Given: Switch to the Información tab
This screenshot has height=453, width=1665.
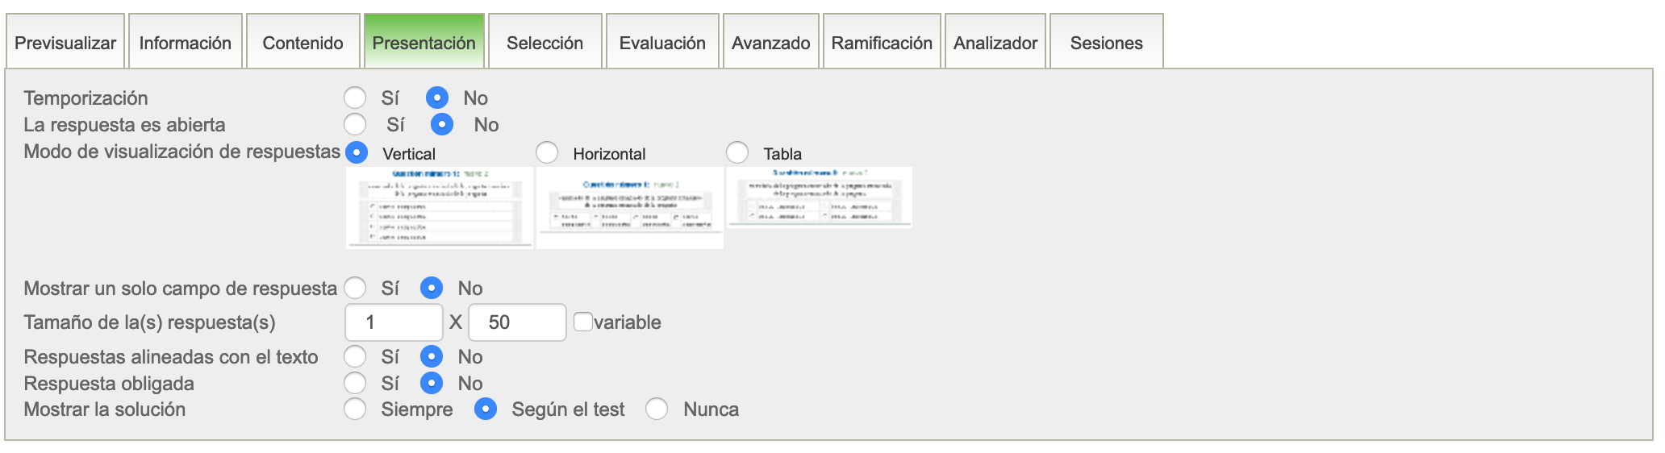Looking at the screenshot, I should point(185,43).
